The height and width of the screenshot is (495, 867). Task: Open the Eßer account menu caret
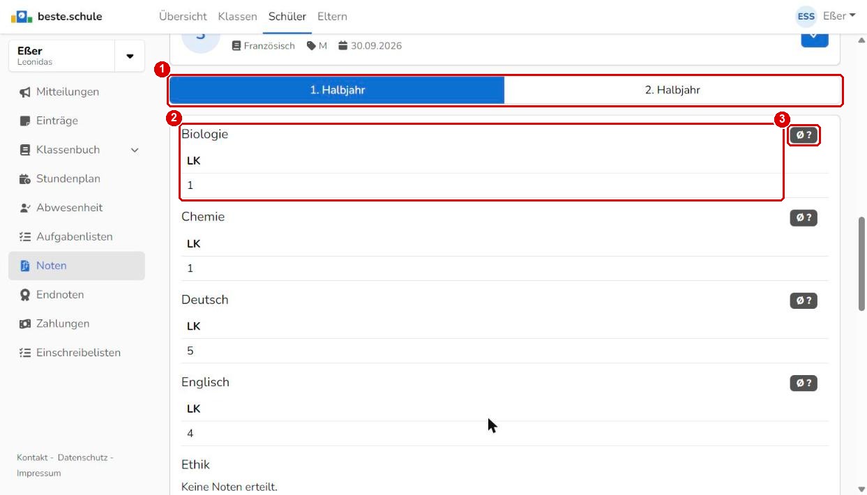point(852,16)
